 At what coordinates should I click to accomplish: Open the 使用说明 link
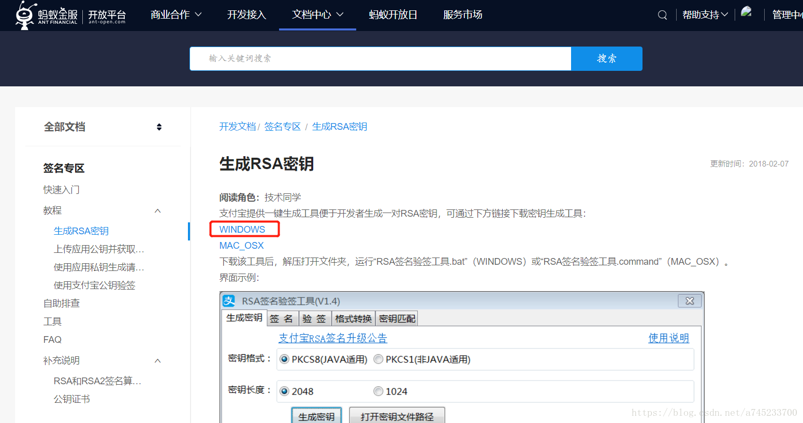[668, 338]
